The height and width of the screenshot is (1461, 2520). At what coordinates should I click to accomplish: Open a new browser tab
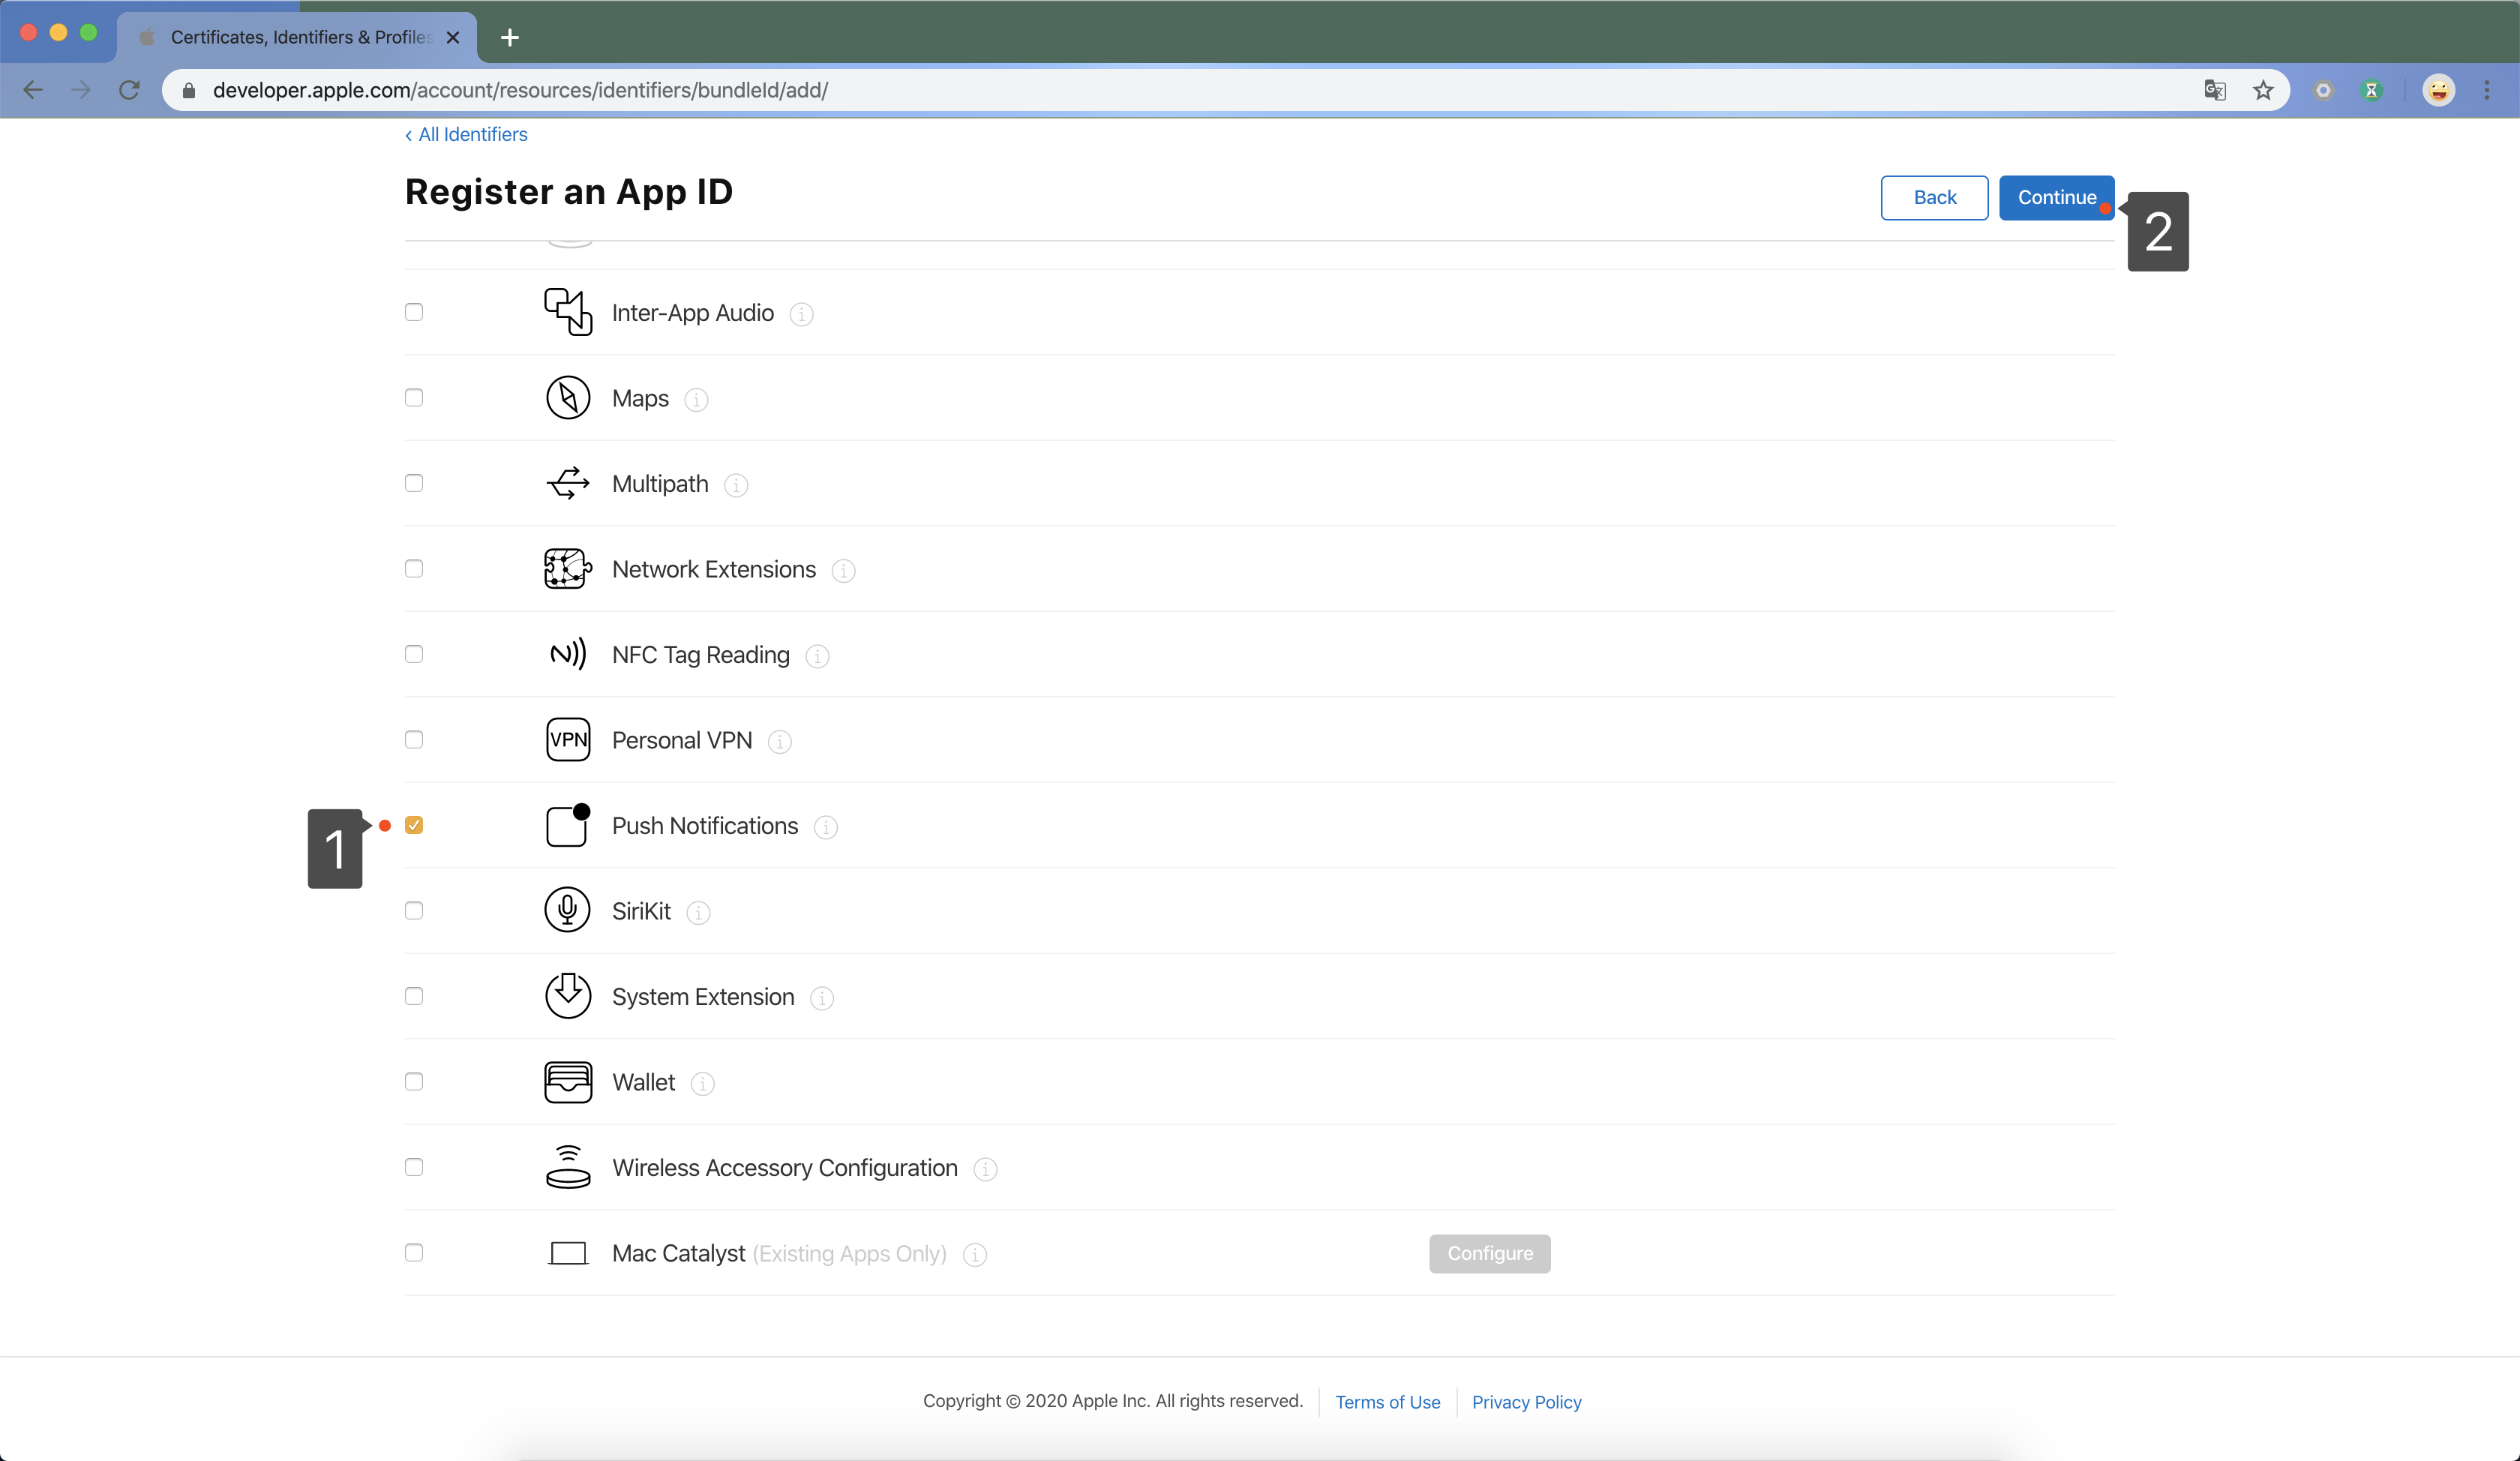pyautogui.click(x=510, y=37)
